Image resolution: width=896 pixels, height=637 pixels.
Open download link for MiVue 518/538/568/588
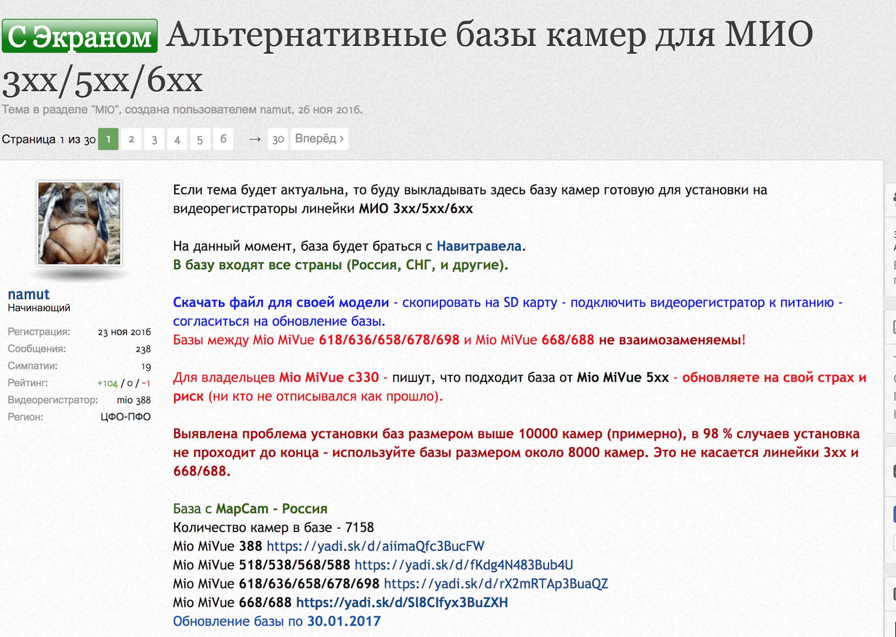click(x=463, y=565)
